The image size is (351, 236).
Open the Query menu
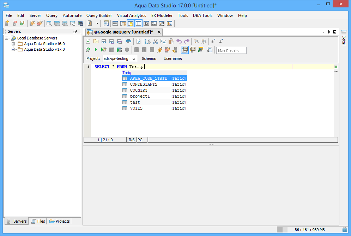click(52, 15)
